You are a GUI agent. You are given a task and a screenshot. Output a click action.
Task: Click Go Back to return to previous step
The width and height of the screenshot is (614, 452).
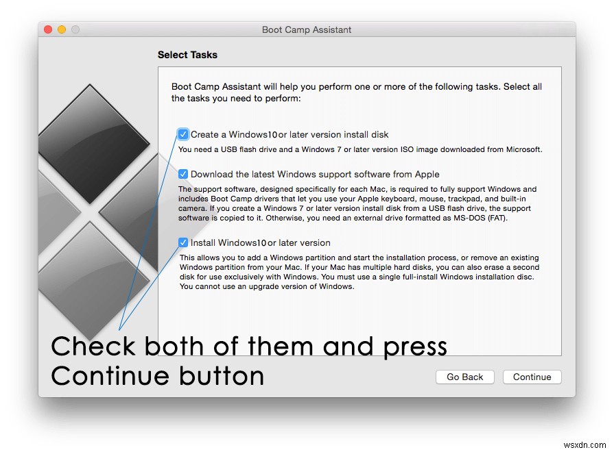click(x=464, y=377)
